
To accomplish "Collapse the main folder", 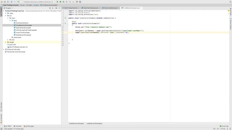I will click(x=8, y=18).
